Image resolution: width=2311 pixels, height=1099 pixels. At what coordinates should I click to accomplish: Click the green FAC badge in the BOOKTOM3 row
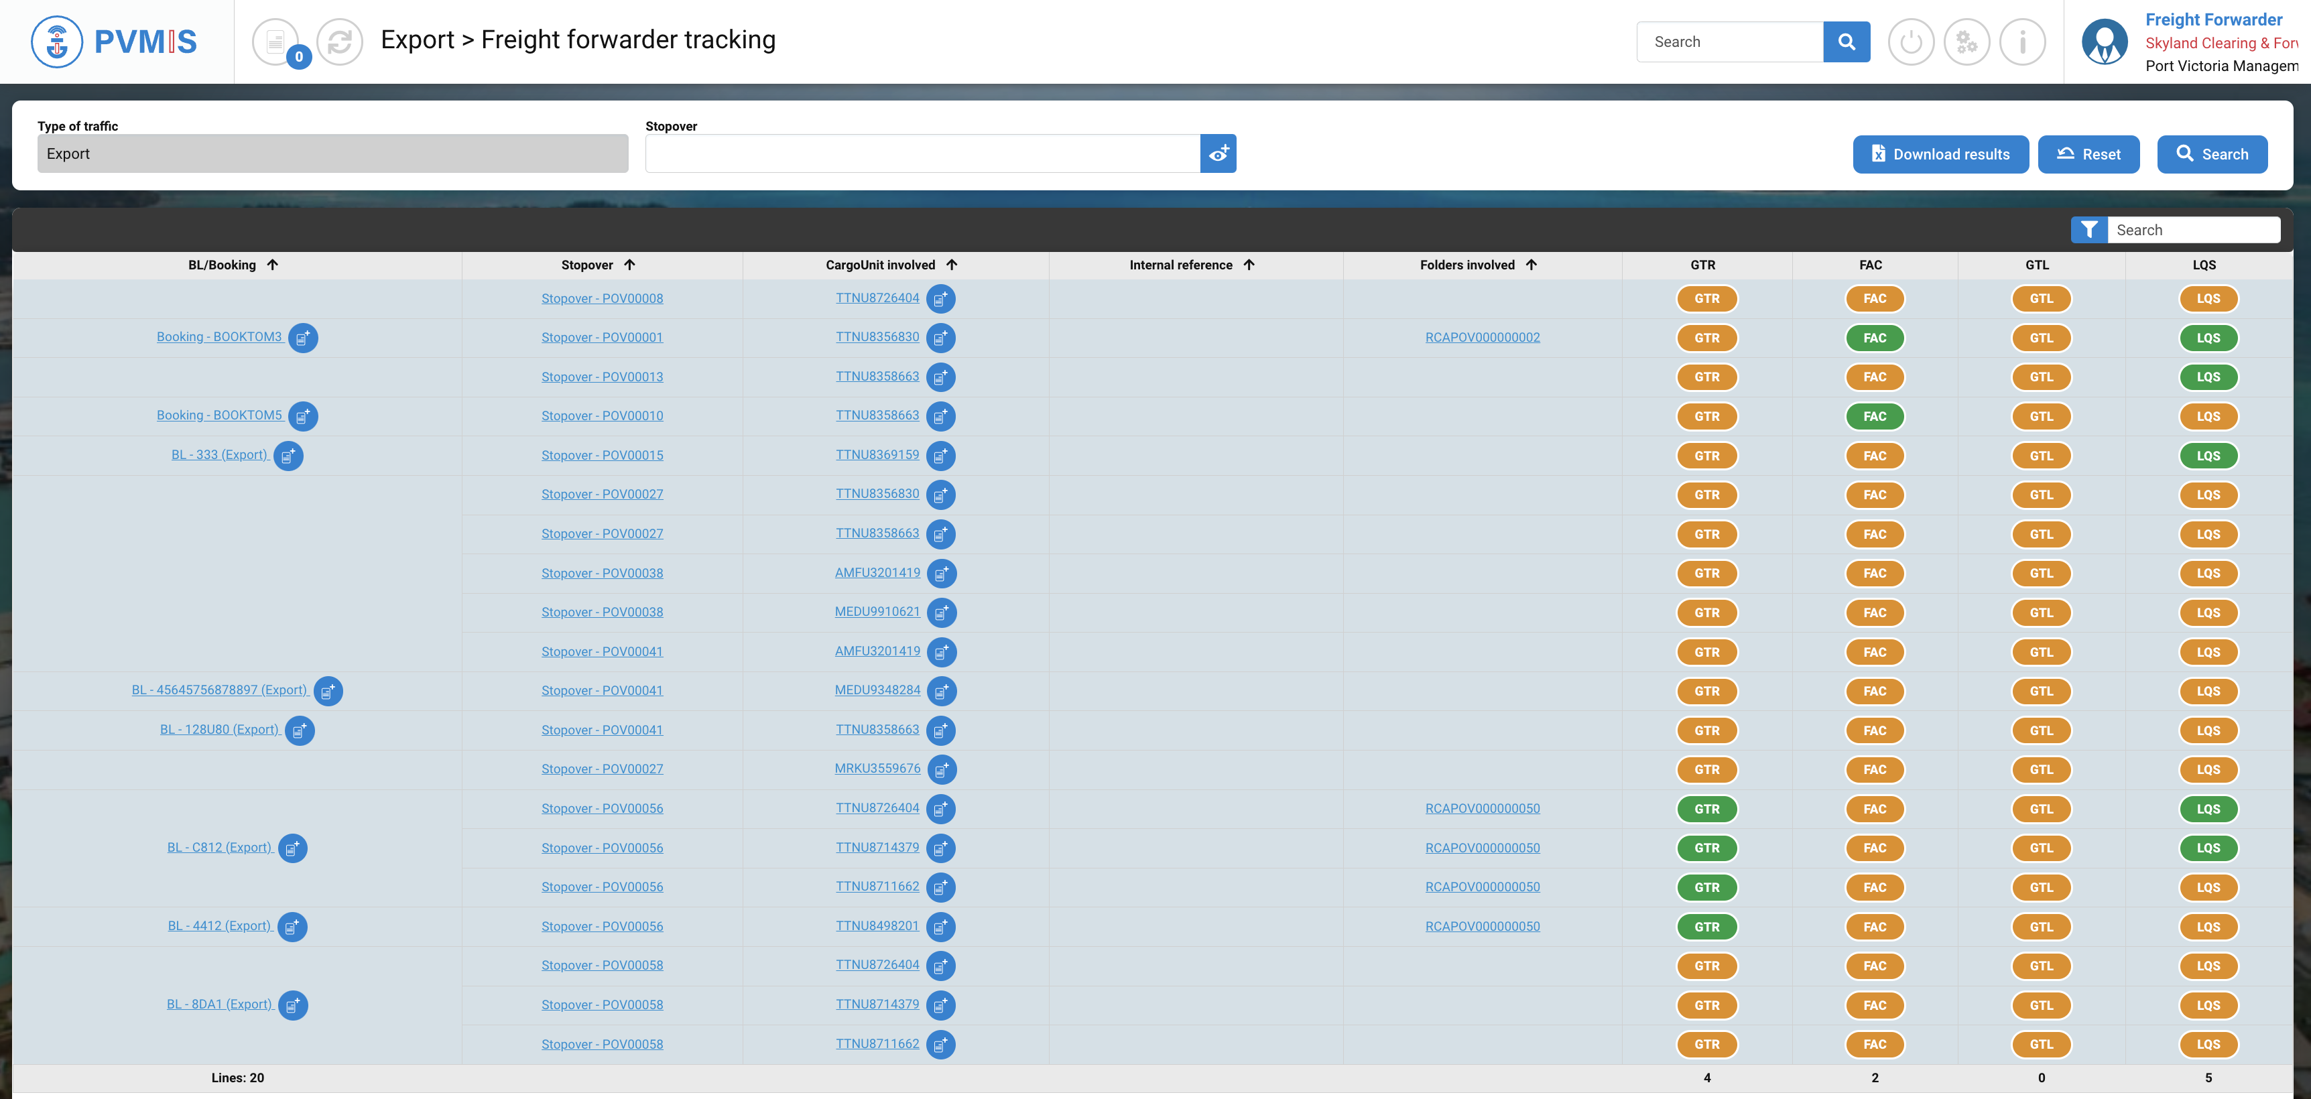[x=1874, y=338]
